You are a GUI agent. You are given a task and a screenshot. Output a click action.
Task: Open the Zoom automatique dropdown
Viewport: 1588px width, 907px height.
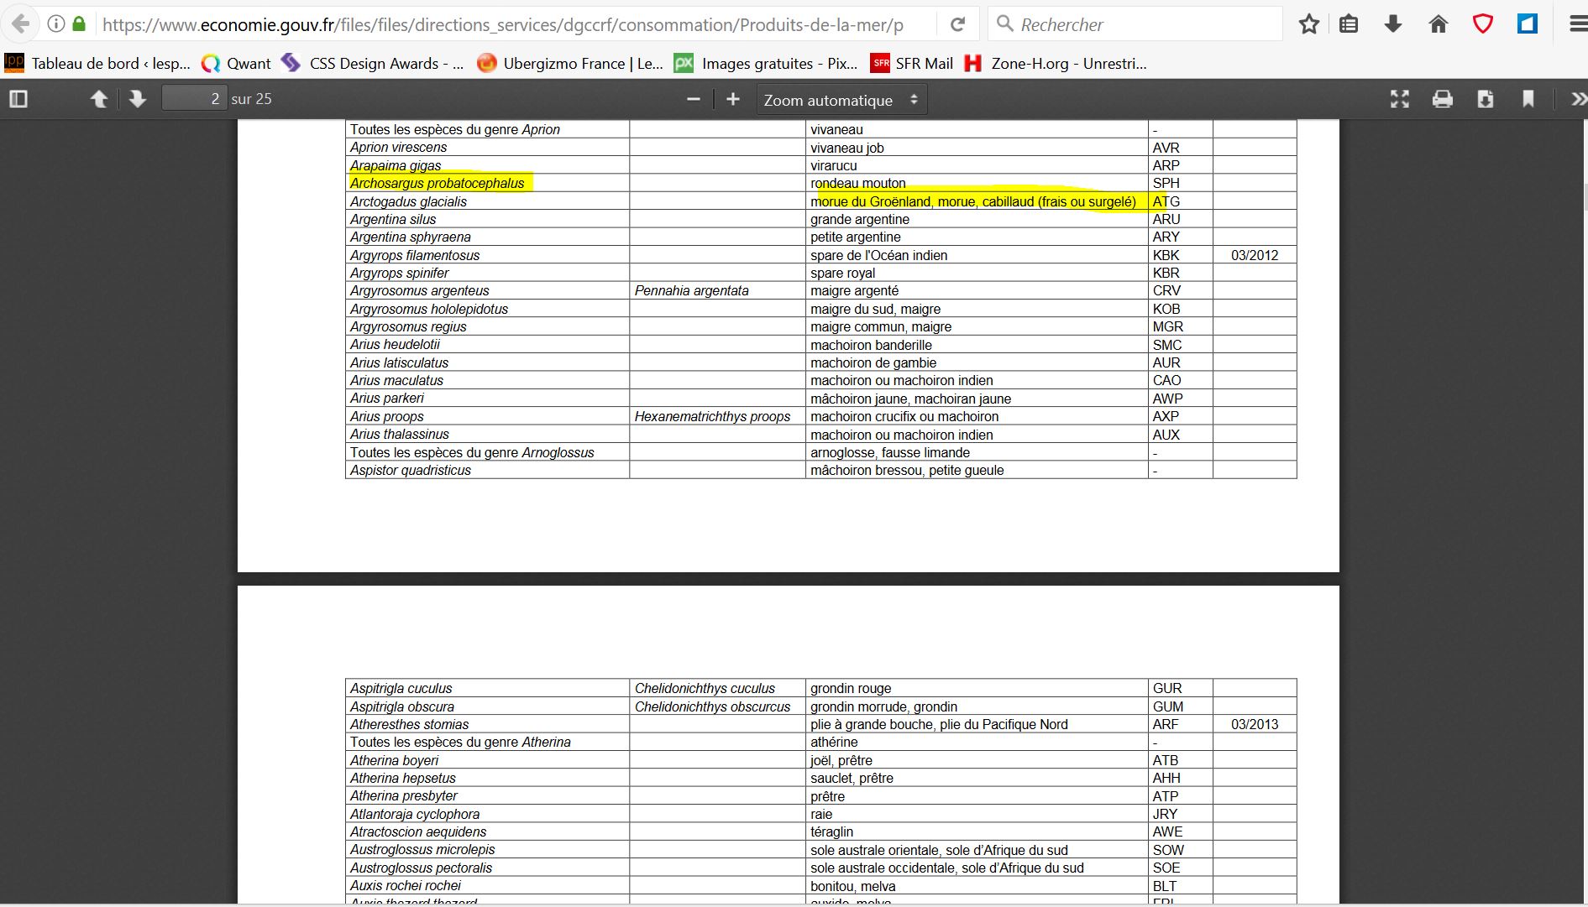(841, 100)
